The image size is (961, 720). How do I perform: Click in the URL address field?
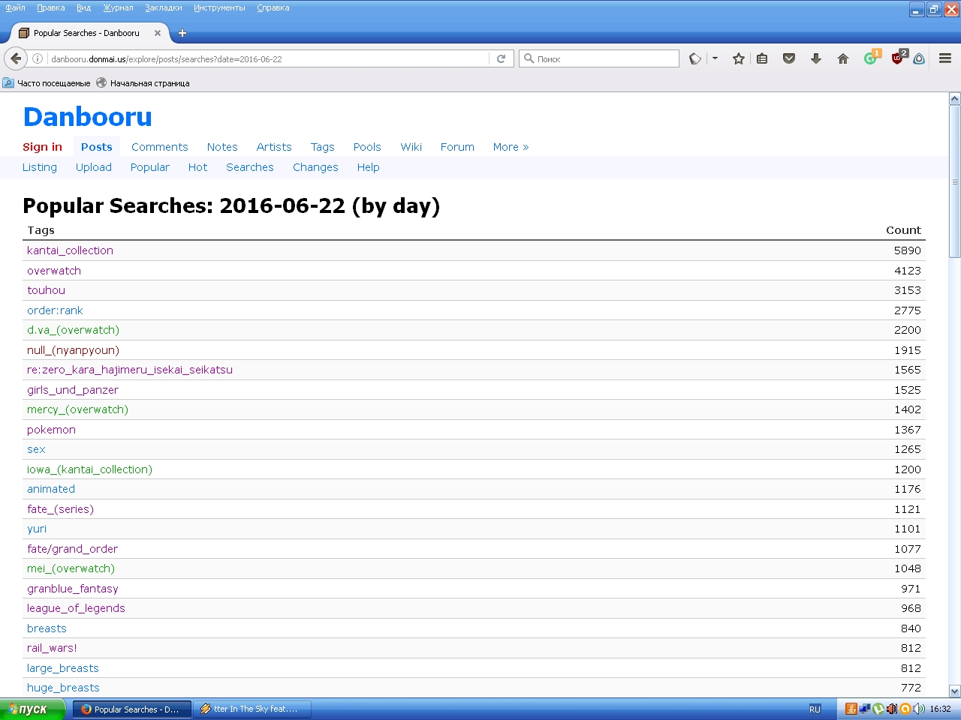pyautogui.click(x=267, y=58)
